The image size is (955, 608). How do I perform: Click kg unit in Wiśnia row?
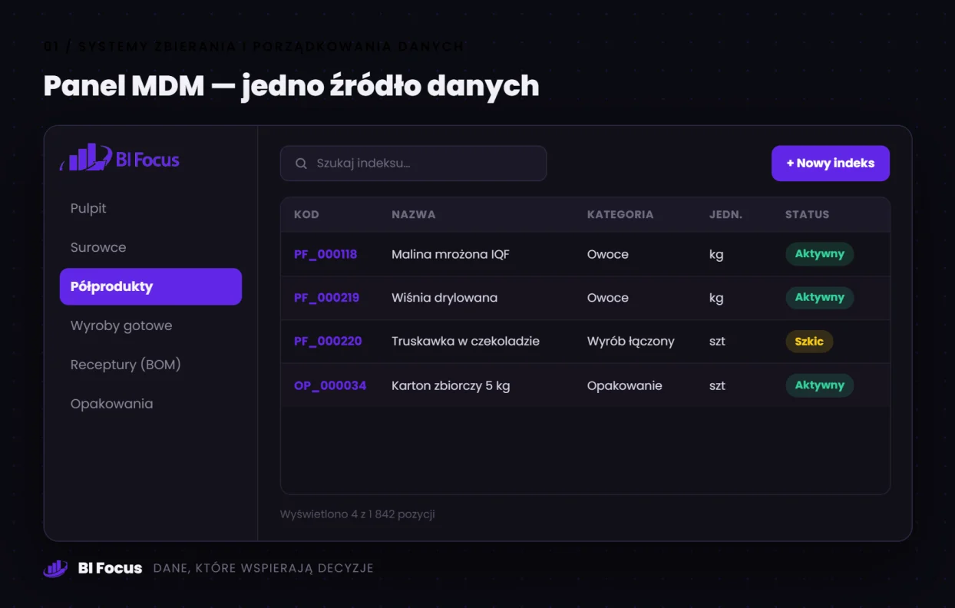pos(716,299)
